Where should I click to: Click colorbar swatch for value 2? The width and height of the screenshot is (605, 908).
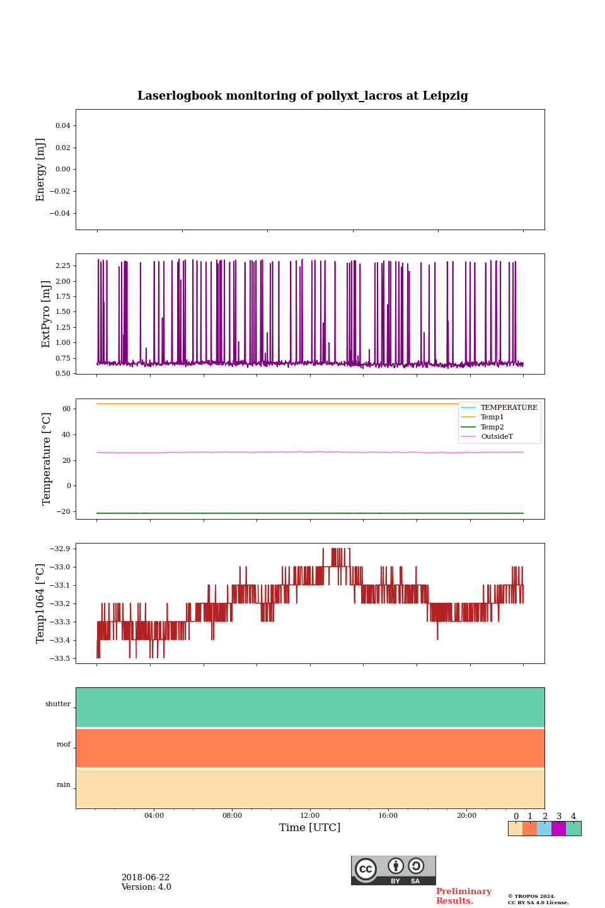coord(544,829)
